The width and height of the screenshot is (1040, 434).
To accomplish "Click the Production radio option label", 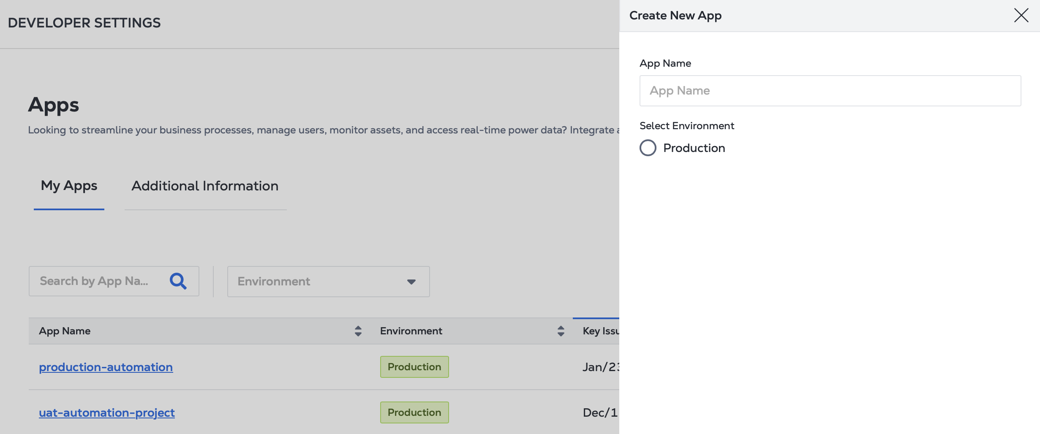I will coord(694,148).
